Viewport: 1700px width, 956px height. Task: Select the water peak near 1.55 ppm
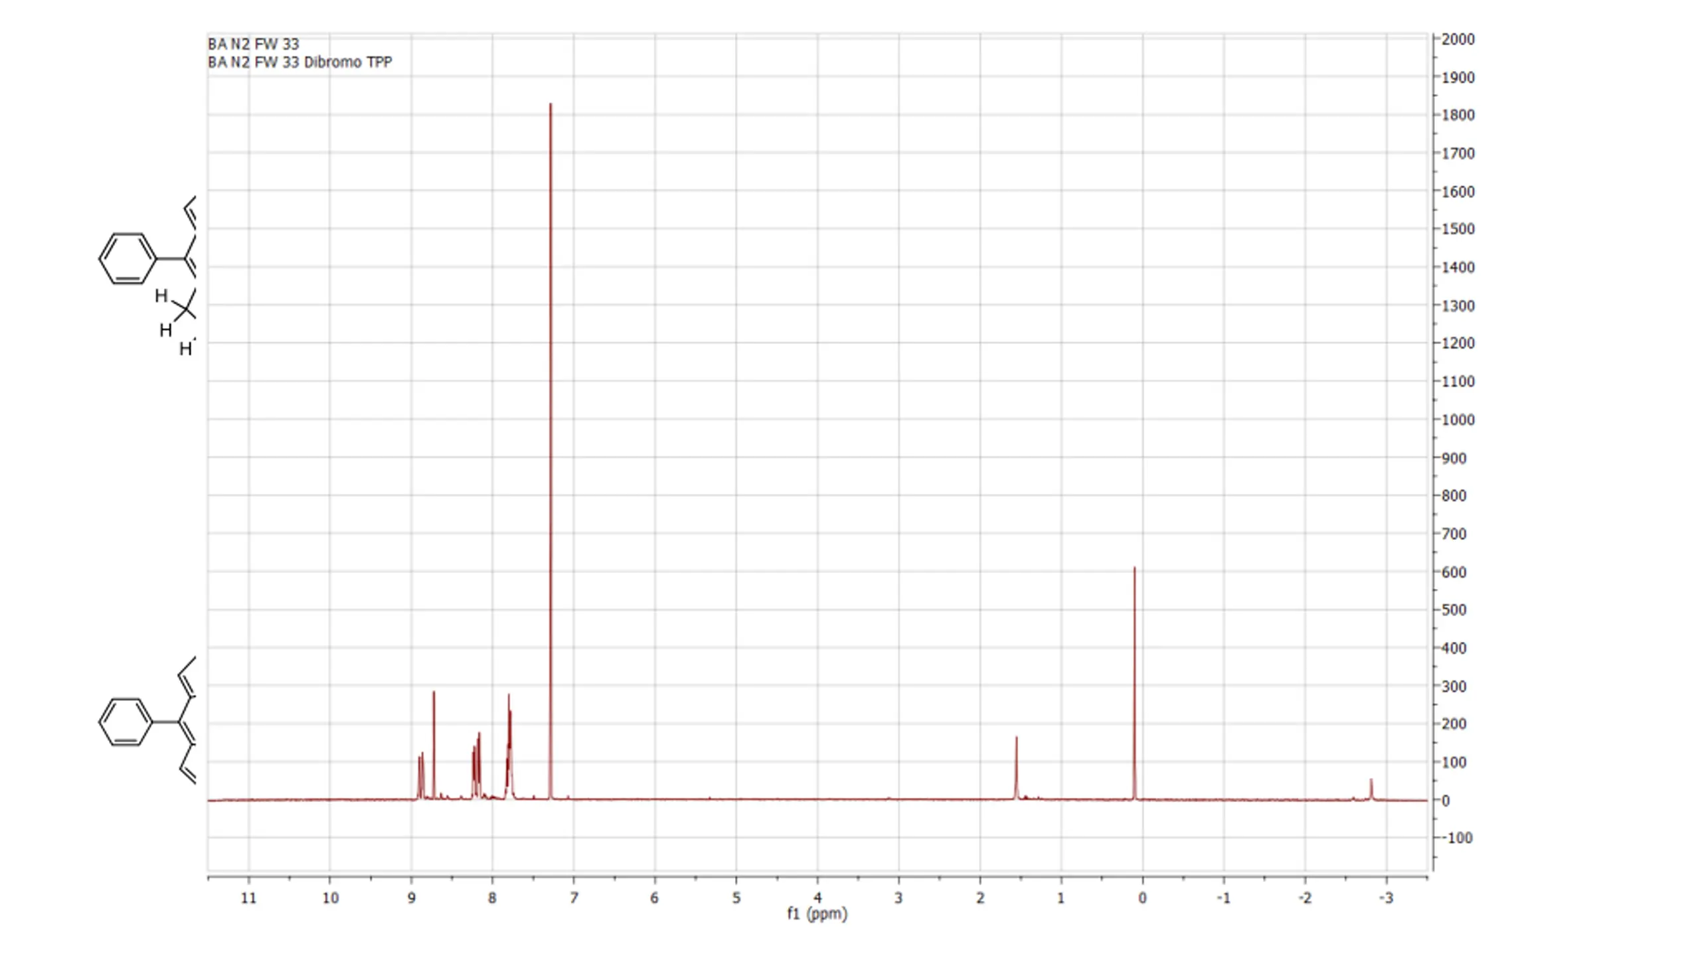tap(1016, 768)
